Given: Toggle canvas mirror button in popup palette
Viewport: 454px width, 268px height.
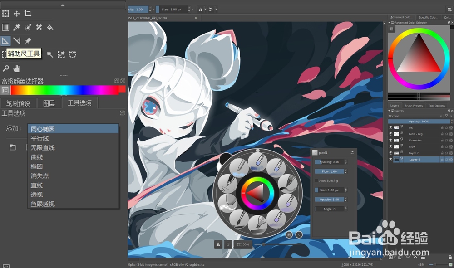Looking at the screenshot, I should [218, 244].
